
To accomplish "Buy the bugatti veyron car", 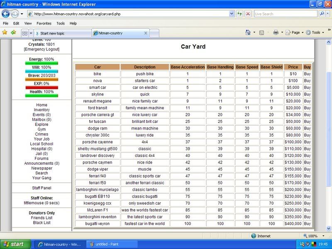I will tap(307, 224).
